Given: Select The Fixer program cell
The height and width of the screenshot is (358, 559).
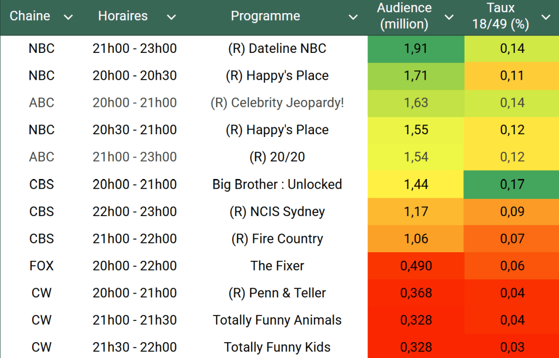Looking at the screenshot, I should click(x=277, y=266).
